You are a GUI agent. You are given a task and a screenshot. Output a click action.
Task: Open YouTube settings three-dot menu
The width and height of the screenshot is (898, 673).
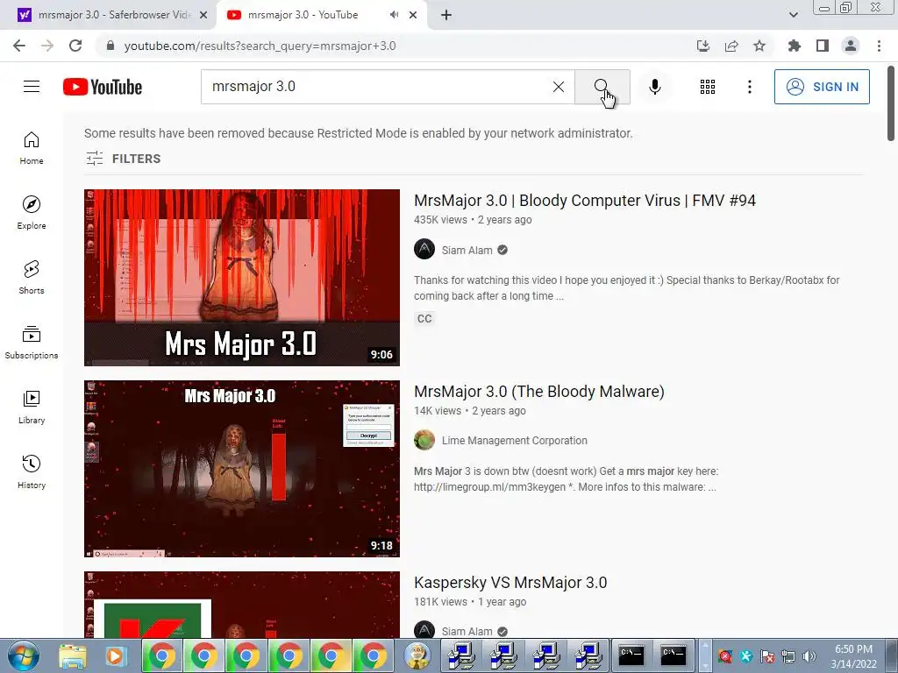(x=749, y=87)
